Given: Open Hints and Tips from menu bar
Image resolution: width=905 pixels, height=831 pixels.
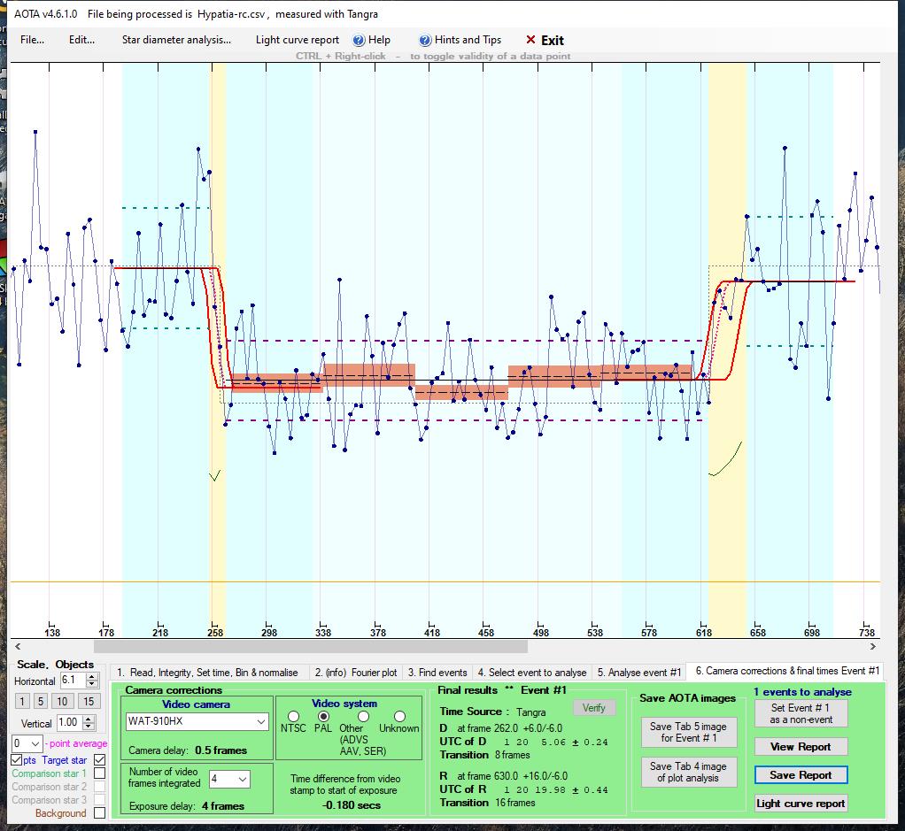Looking at the screenshot, I should click(460, 40).
